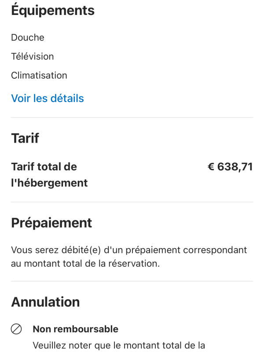Select the Climatisation amenity

coord(39,75)
